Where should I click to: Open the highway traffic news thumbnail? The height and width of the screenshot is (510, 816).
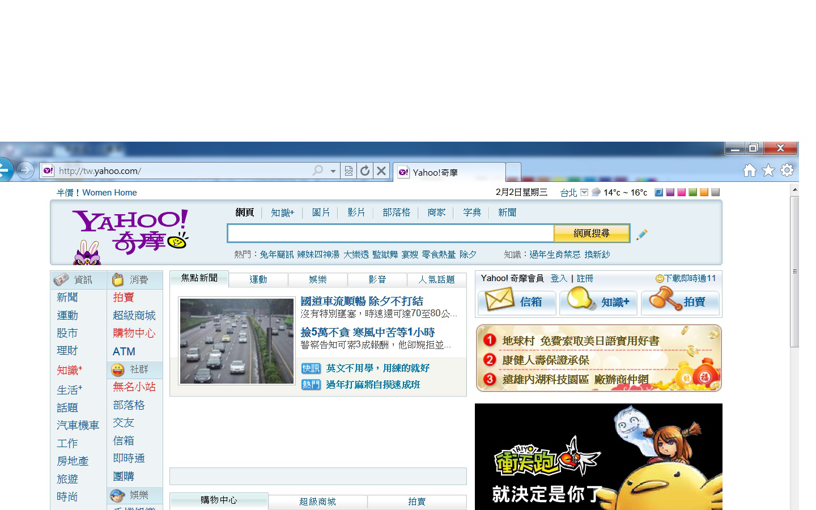coord(237,341)
